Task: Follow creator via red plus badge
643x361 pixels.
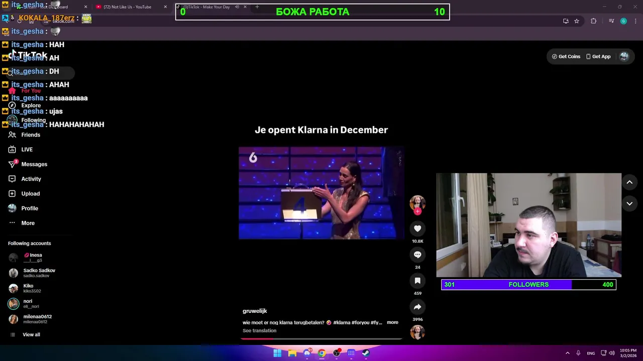Action: point(417,211)
